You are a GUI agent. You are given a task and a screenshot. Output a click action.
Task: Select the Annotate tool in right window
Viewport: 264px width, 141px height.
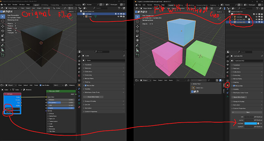pos(138,46)
